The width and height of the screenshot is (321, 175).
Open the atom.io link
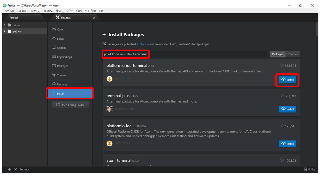pyautogui.click(x=144, y=44)
